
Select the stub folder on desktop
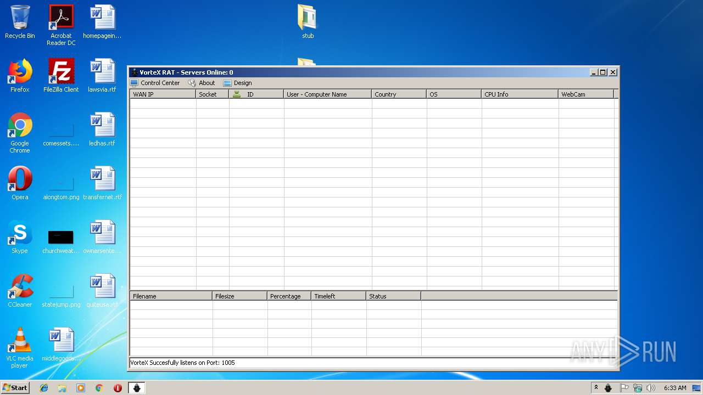[x=308, y=22]
